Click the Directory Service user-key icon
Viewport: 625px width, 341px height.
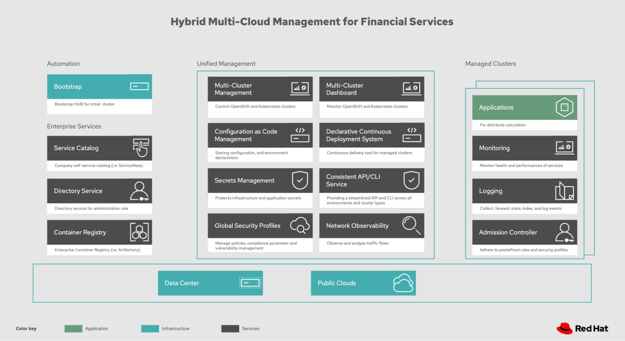139,191
